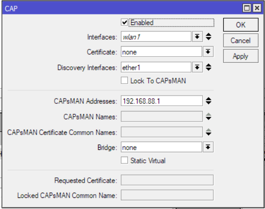This screenshot has height=209, width=265.
Task: Close the CAP window
Action: coord(257,8)
